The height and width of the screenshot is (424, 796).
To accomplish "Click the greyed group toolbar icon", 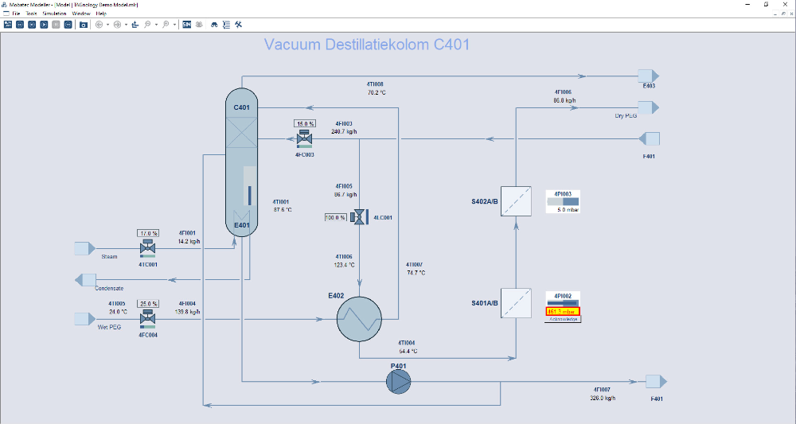I will [199, 25].
